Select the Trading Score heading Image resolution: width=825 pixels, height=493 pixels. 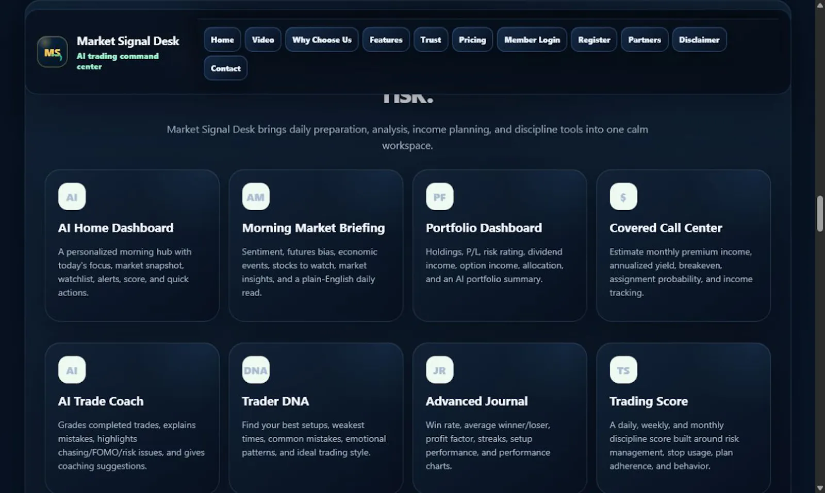pyautogui.click(x=649, y=401)
